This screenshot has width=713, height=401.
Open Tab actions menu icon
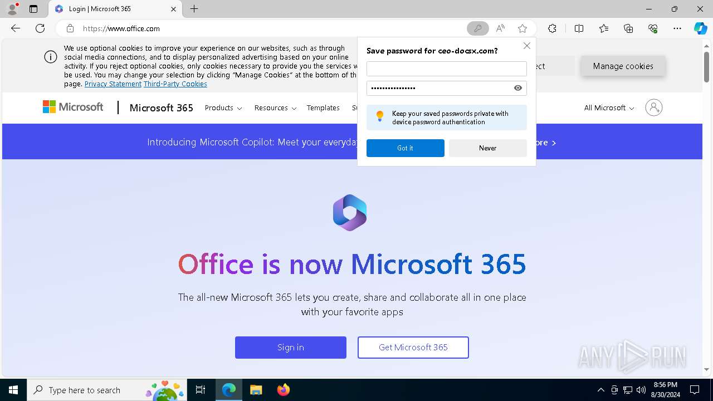[33, 9]
